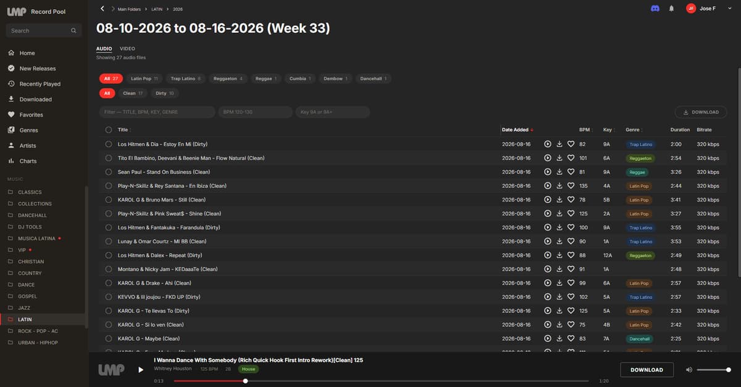Favorite the KAROL G & Bruno Mars Still track
Viewport: 741px width, 387px height.
[x=571, y=200]
